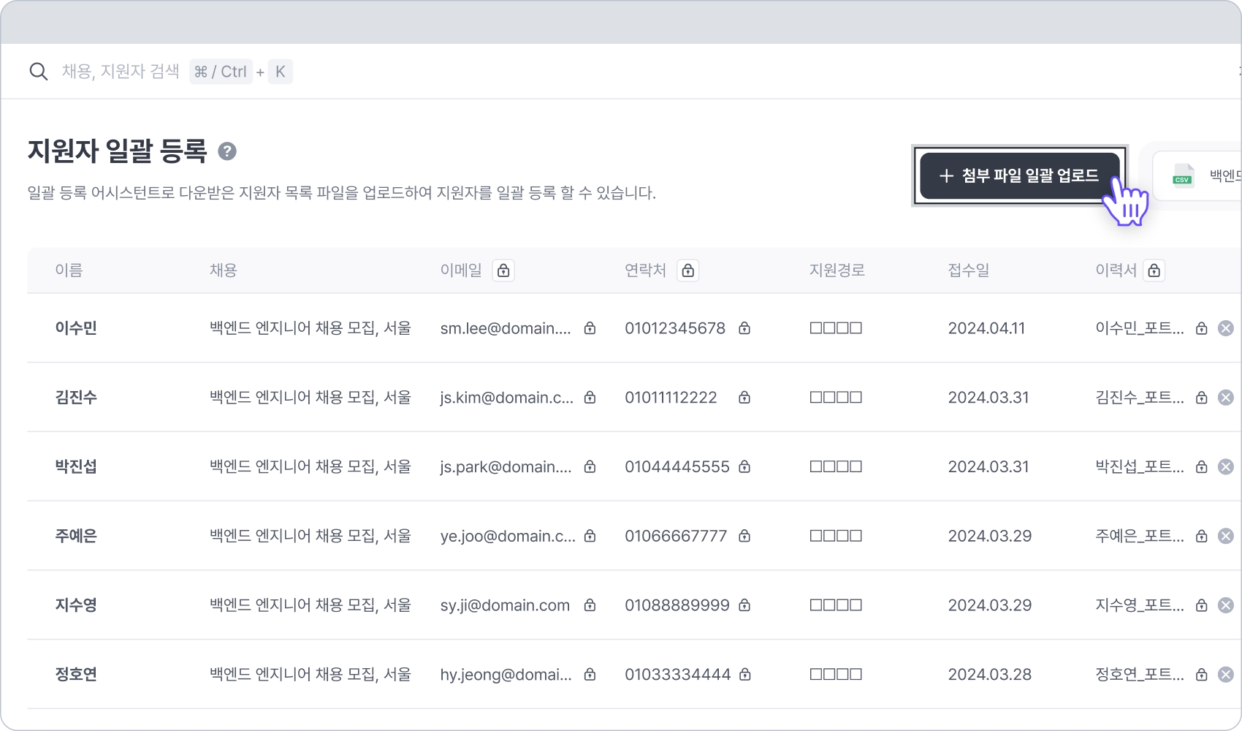This screenshot has height=731, width=1242.
Task: Click phone number 01066667777
Action: click(x=676, y=536)
